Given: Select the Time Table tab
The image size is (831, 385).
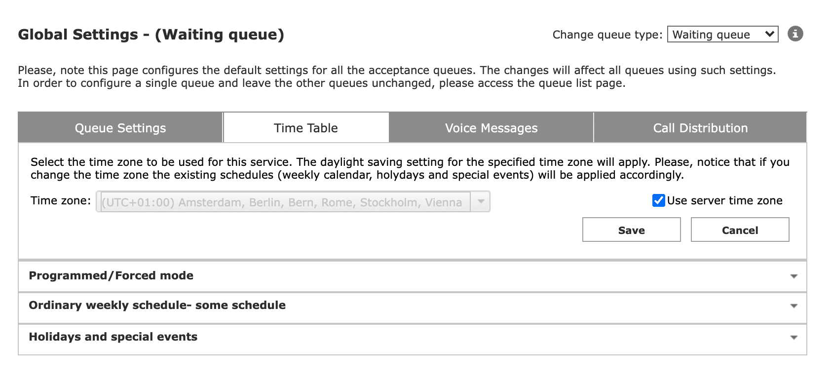Looking at the screenshot, I should (x=306, y=128).
